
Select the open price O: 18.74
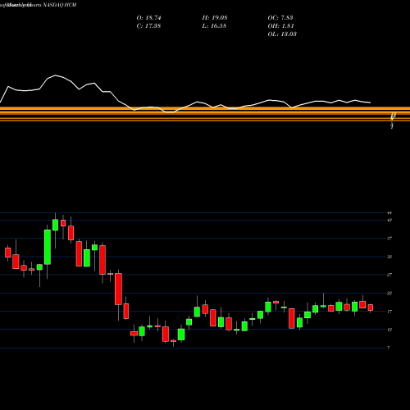[149, 18]
